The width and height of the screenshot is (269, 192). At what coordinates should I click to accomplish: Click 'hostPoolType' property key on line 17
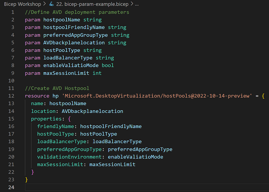(x=56, y=134)
